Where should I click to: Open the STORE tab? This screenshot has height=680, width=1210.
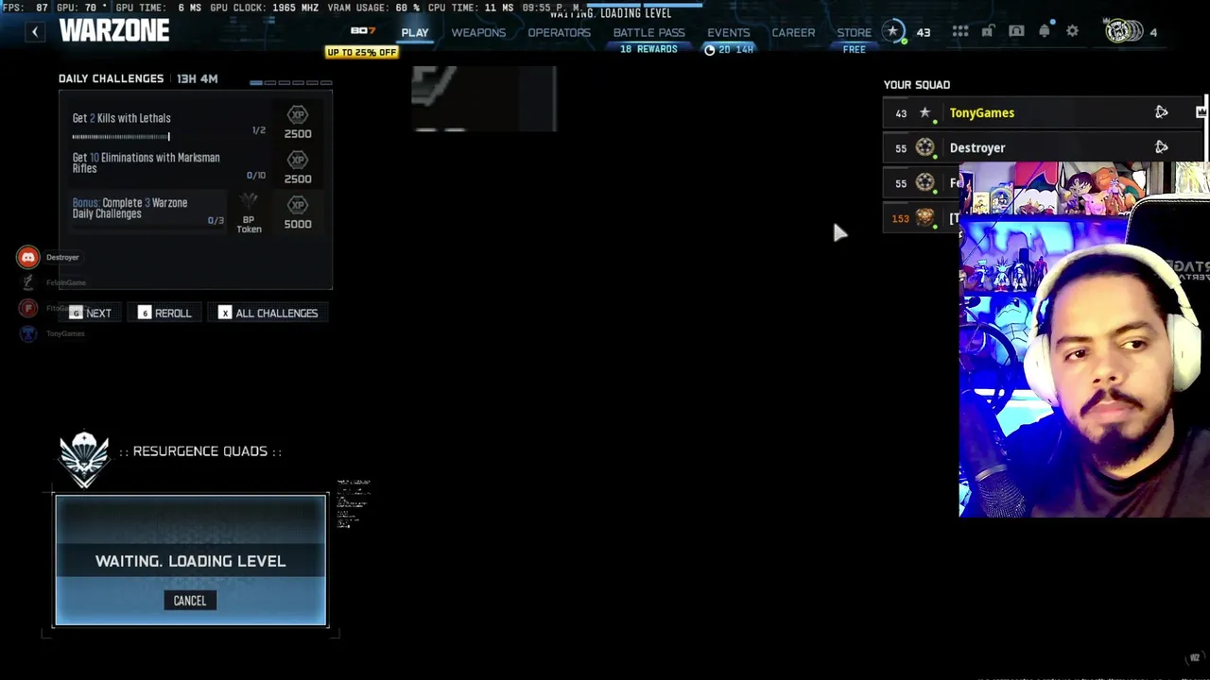[x=855, y=32]
